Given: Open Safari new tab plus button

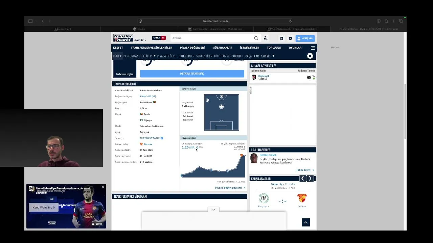Looking at the screenshot, I should [393, 21].
